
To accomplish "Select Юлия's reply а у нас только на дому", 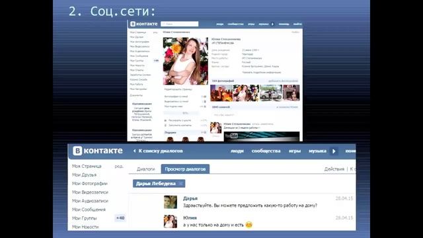I will click(x=213, y=225).
